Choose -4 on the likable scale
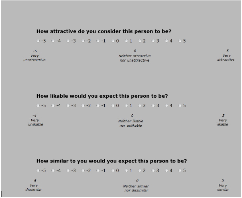The width and height of the screenshot is (242, 198). pos(53,105)
